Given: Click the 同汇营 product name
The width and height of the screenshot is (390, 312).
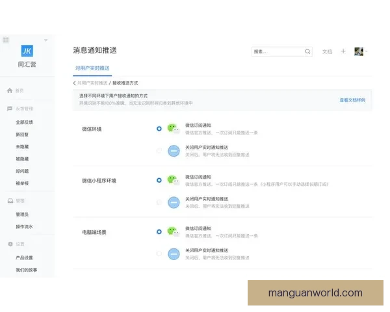Looking at the screenshot, I should click(x=27, y=64).
